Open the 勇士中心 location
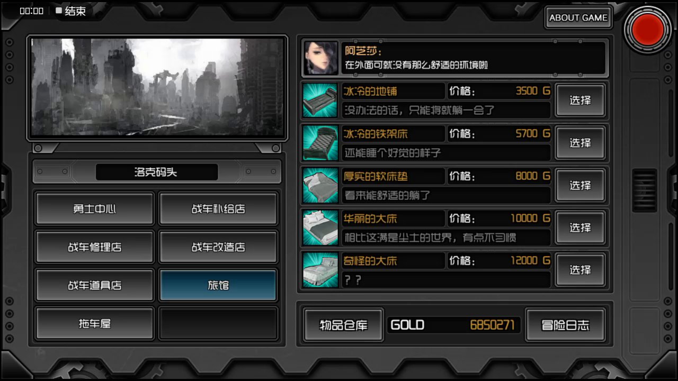678x381 pixels. [94, 209]
